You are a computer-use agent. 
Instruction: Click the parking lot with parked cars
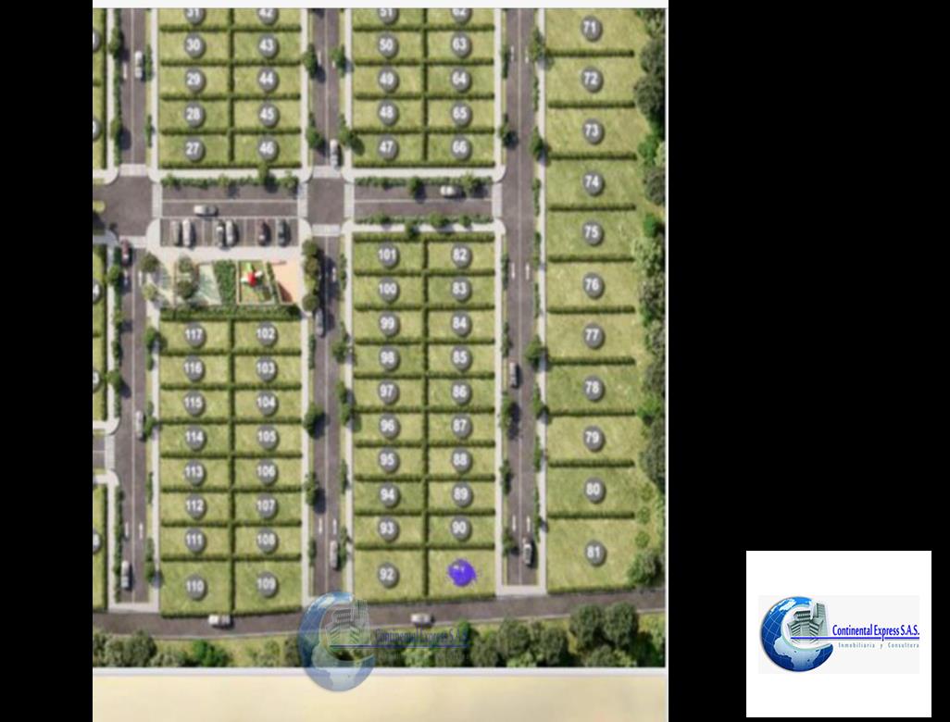(x=227, y=230)
